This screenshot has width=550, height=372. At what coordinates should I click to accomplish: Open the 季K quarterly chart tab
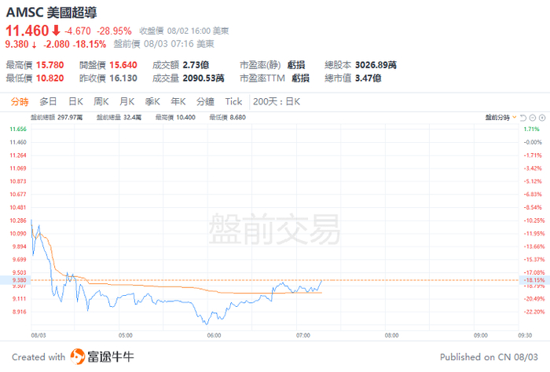(x=152, y=101)
